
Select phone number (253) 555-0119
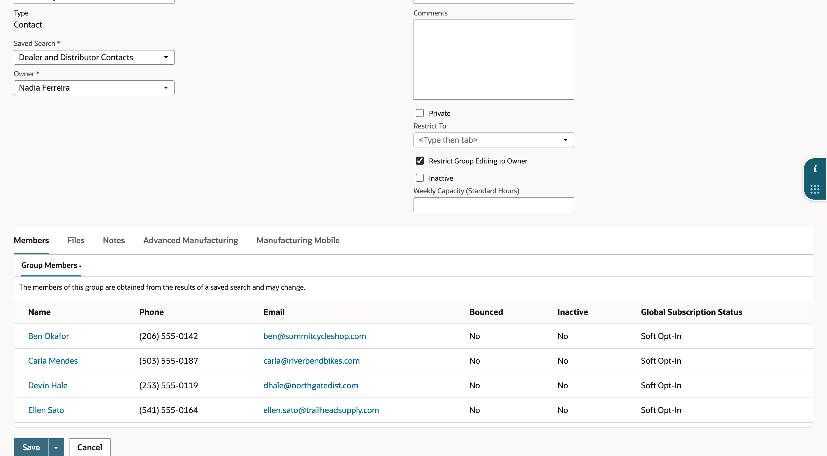click(169, 385)
